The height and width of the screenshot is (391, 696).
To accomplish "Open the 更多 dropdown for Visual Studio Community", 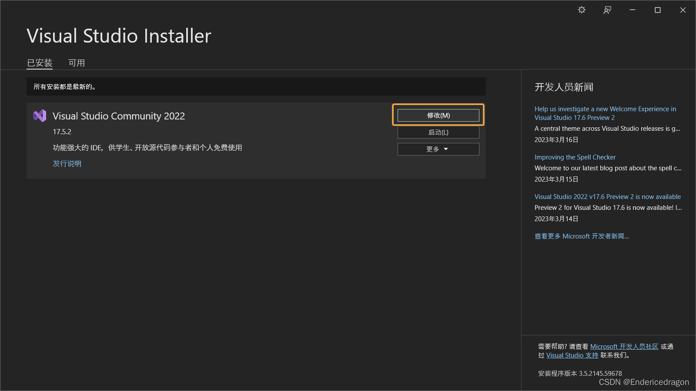I will [x=438, y=149].
